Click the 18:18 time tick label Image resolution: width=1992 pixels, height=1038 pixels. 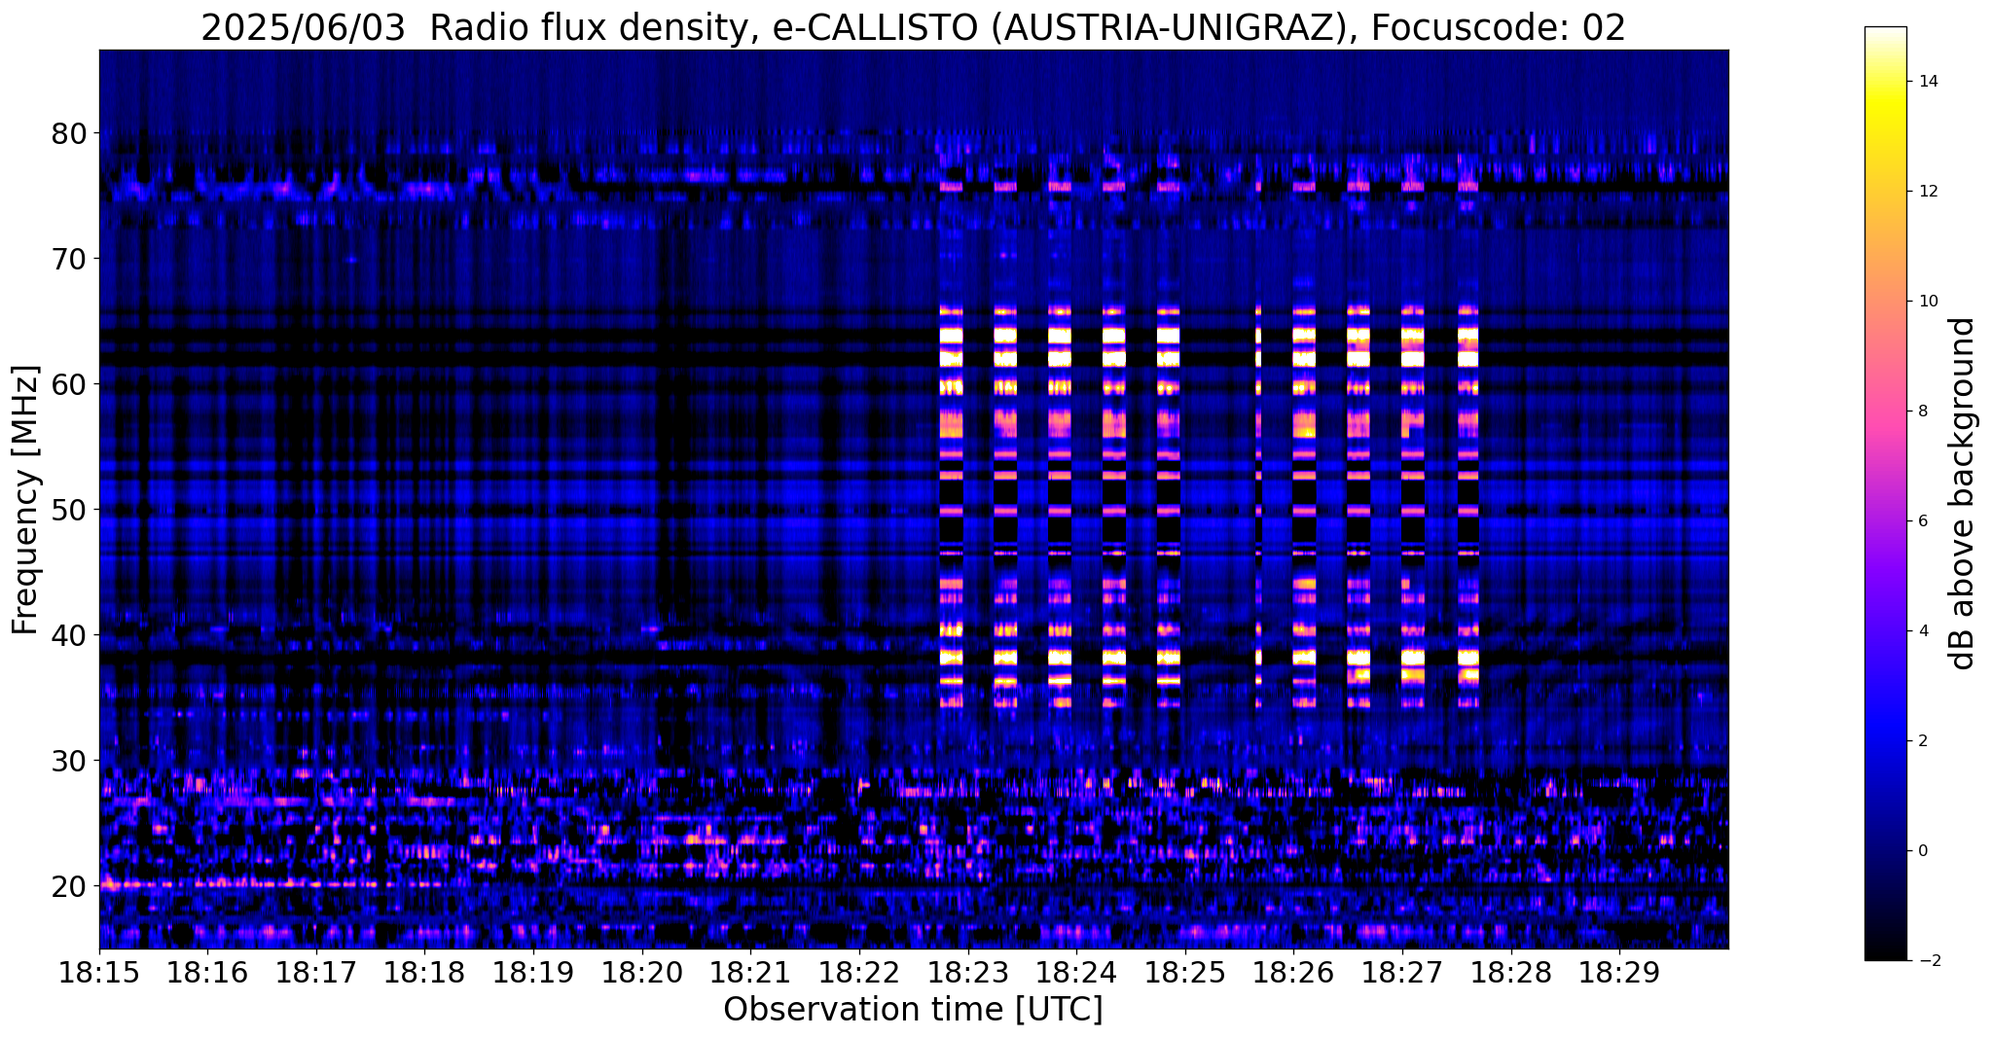(x=424, y=973)
